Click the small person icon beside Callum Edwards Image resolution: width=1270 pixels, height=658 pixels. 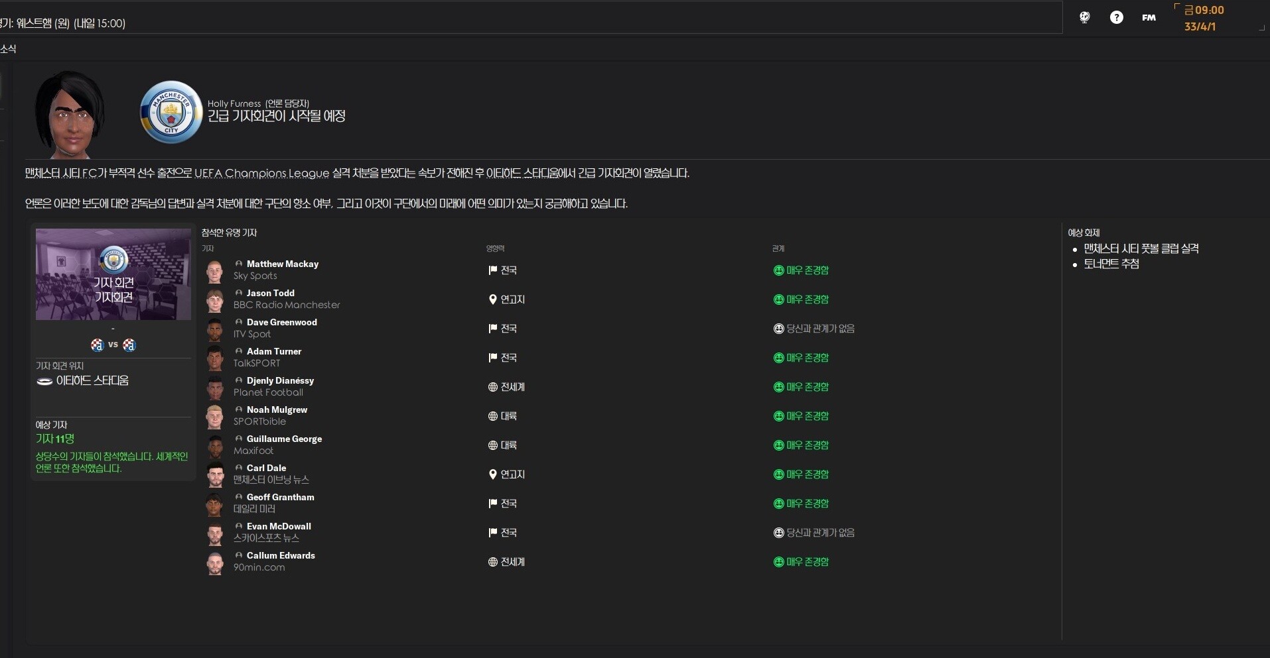239,555
